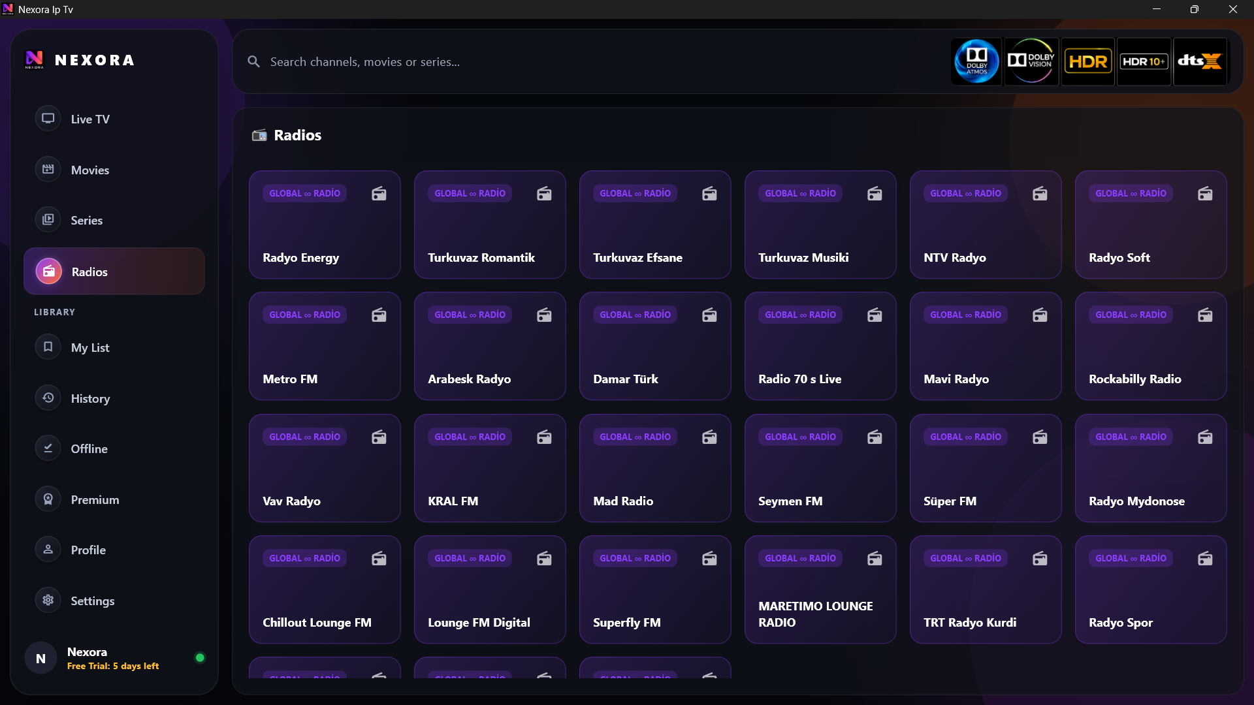Screen dimensions: 1254x705
Task: Click the Dolby Atmos badge
Action: click(976, 61)
